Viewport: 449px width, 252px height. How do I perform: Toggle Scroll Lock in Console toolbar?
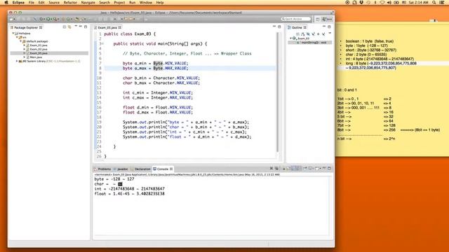(288, 169)
